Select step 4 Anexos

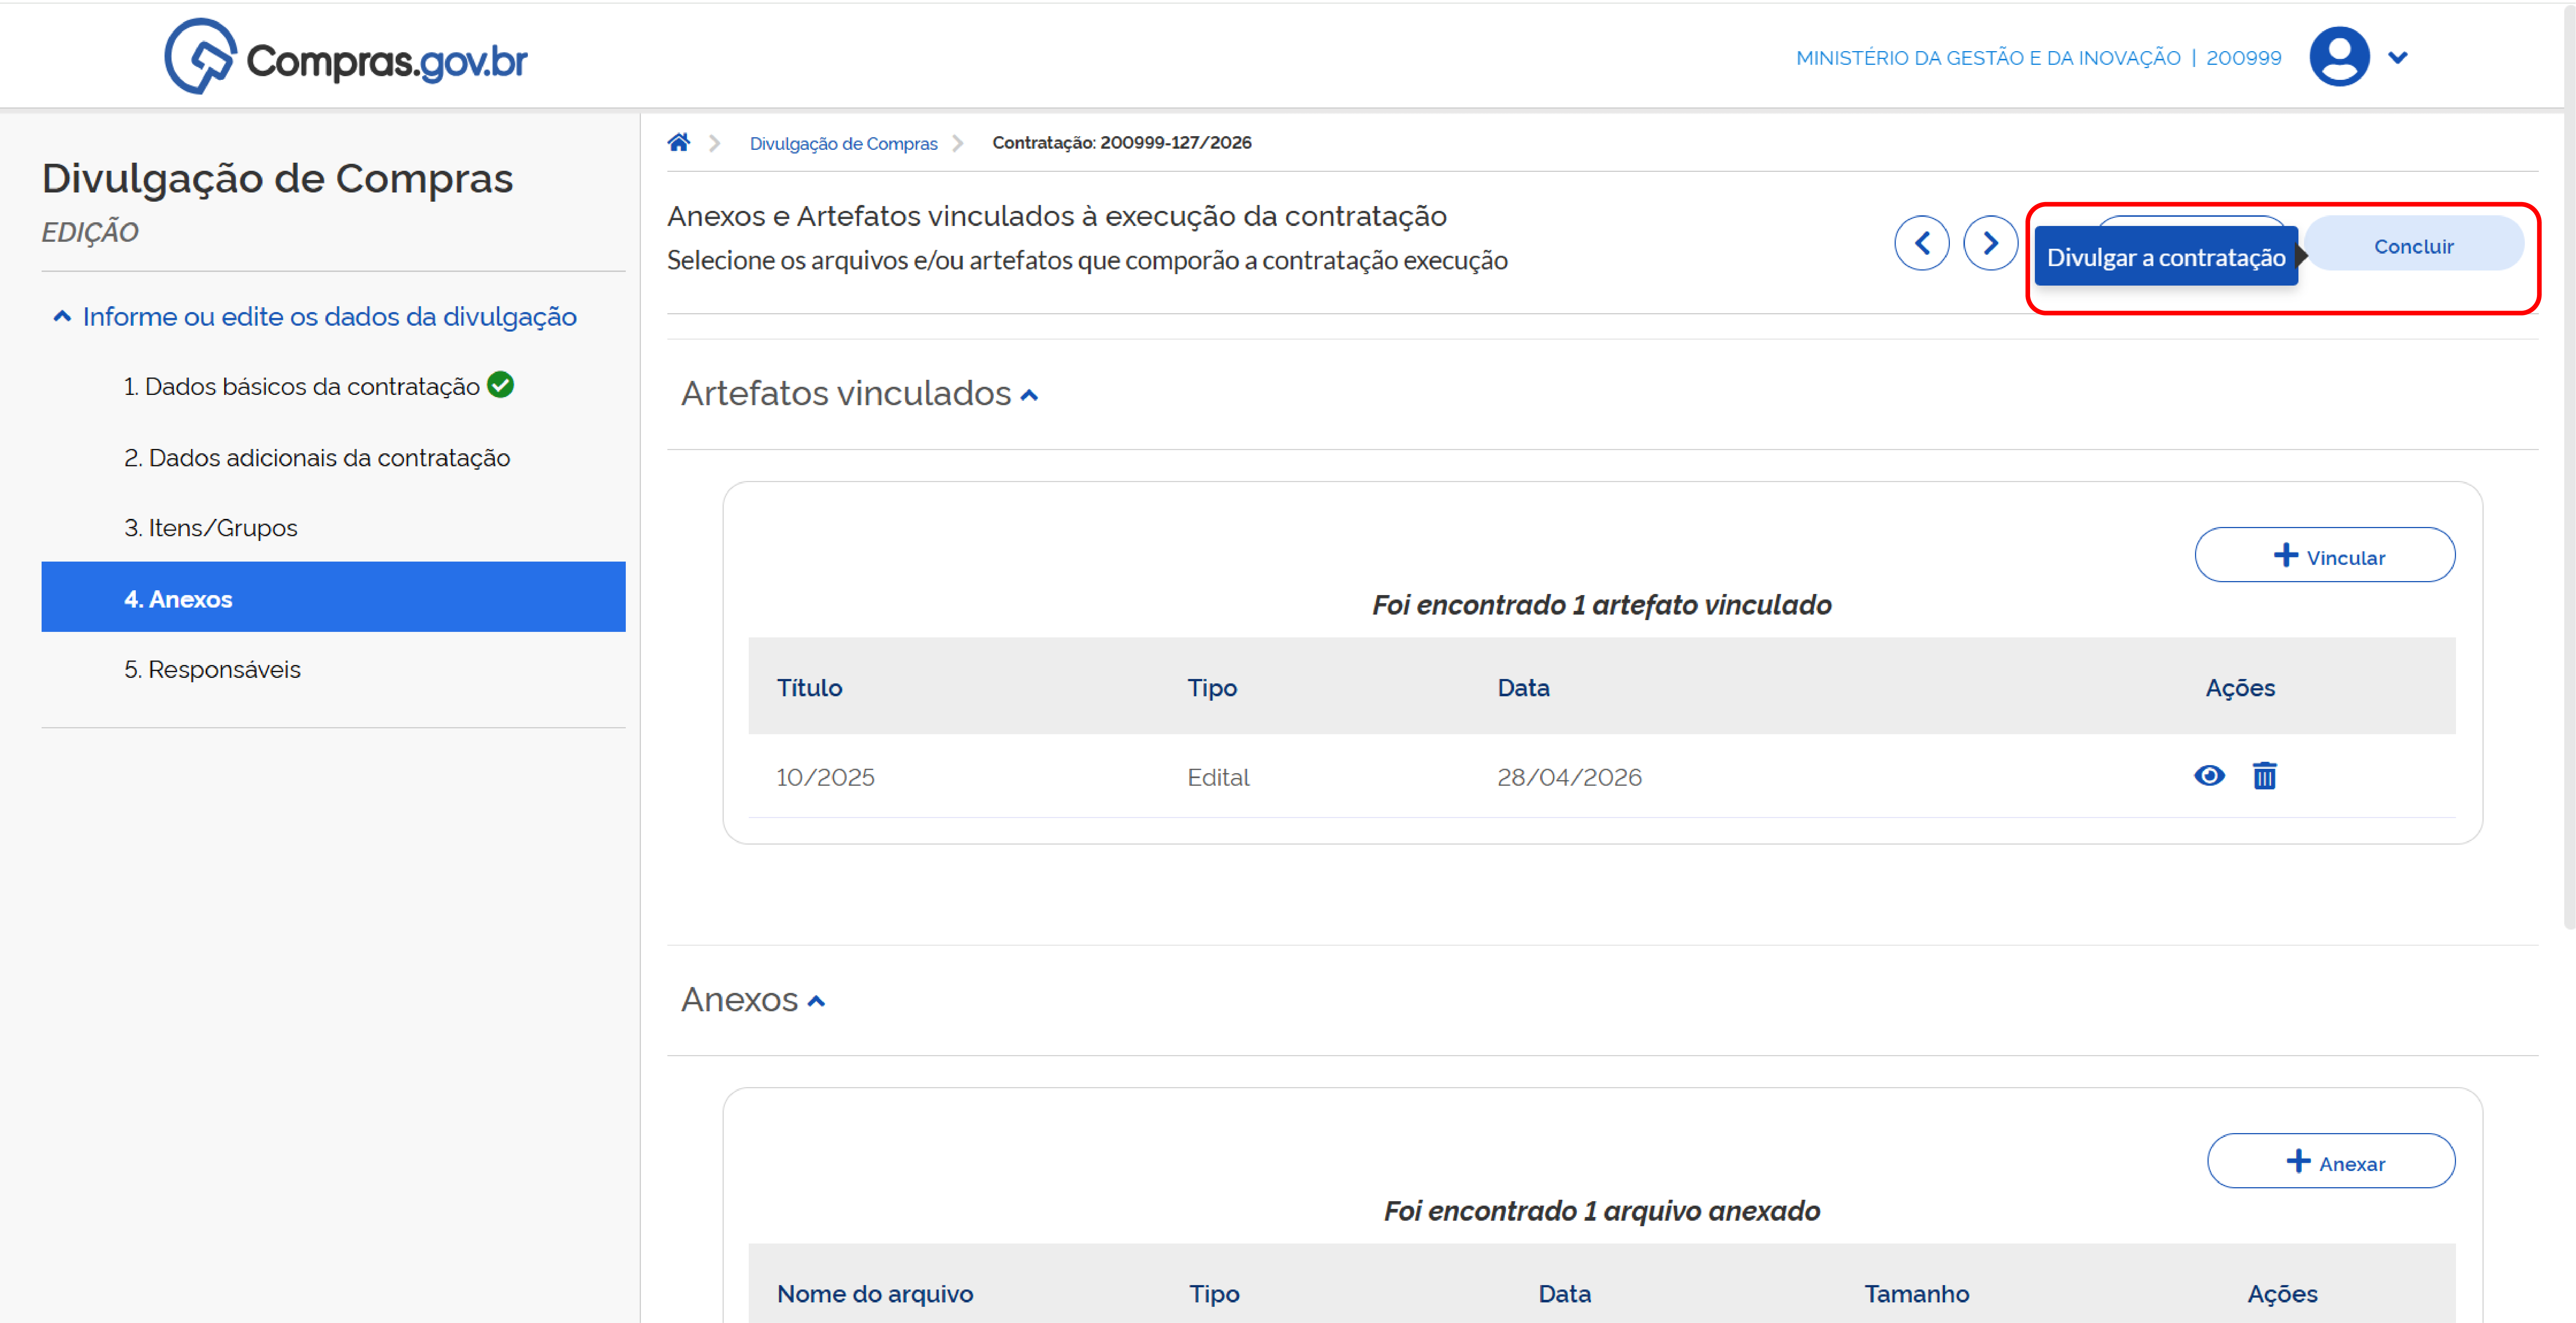pos(333,597)
